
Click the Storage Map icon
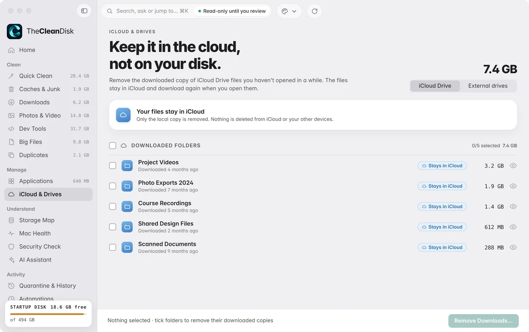point(12,220)
